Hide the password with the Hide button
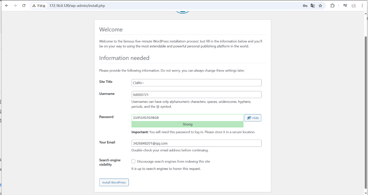 click(x=253, y=118)
